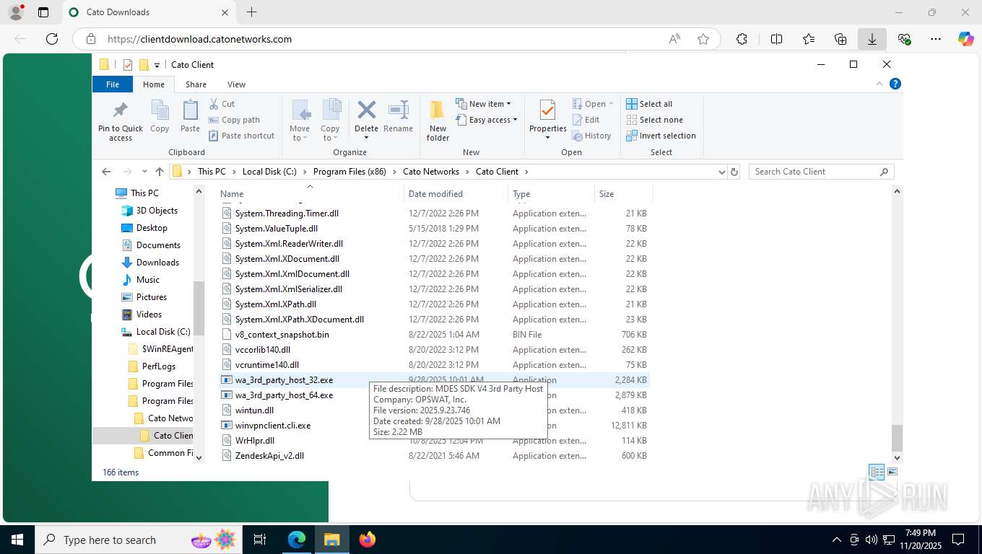
Task: Open the New item dropdown
Action: click(483, 104)
